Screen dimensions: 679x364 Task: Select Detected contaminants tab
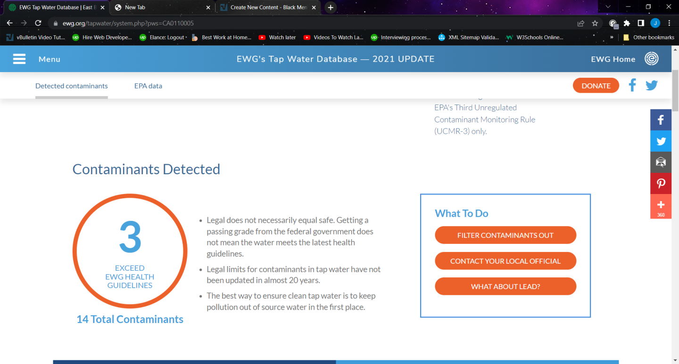(x=72, y=86)
